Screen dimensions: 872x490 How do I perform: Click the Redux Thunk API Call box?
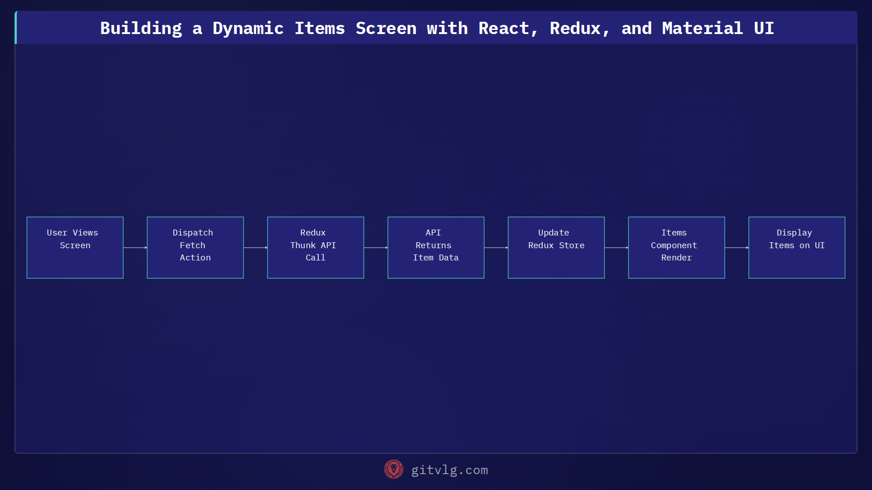[316, 248]
